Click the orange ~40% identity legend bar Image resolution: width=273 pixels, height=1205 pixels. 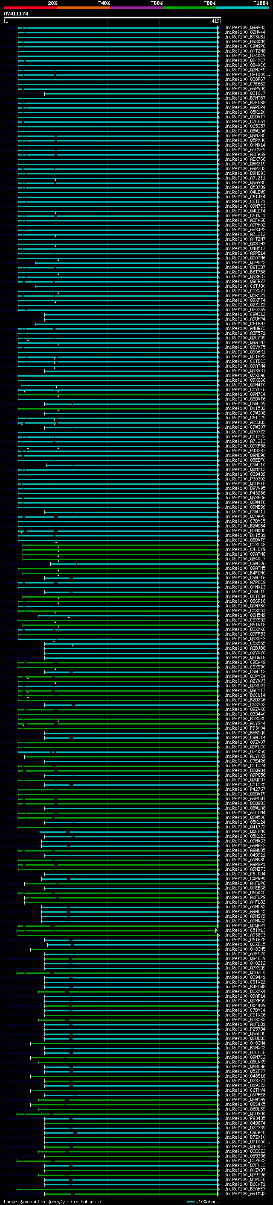[84, 8]
